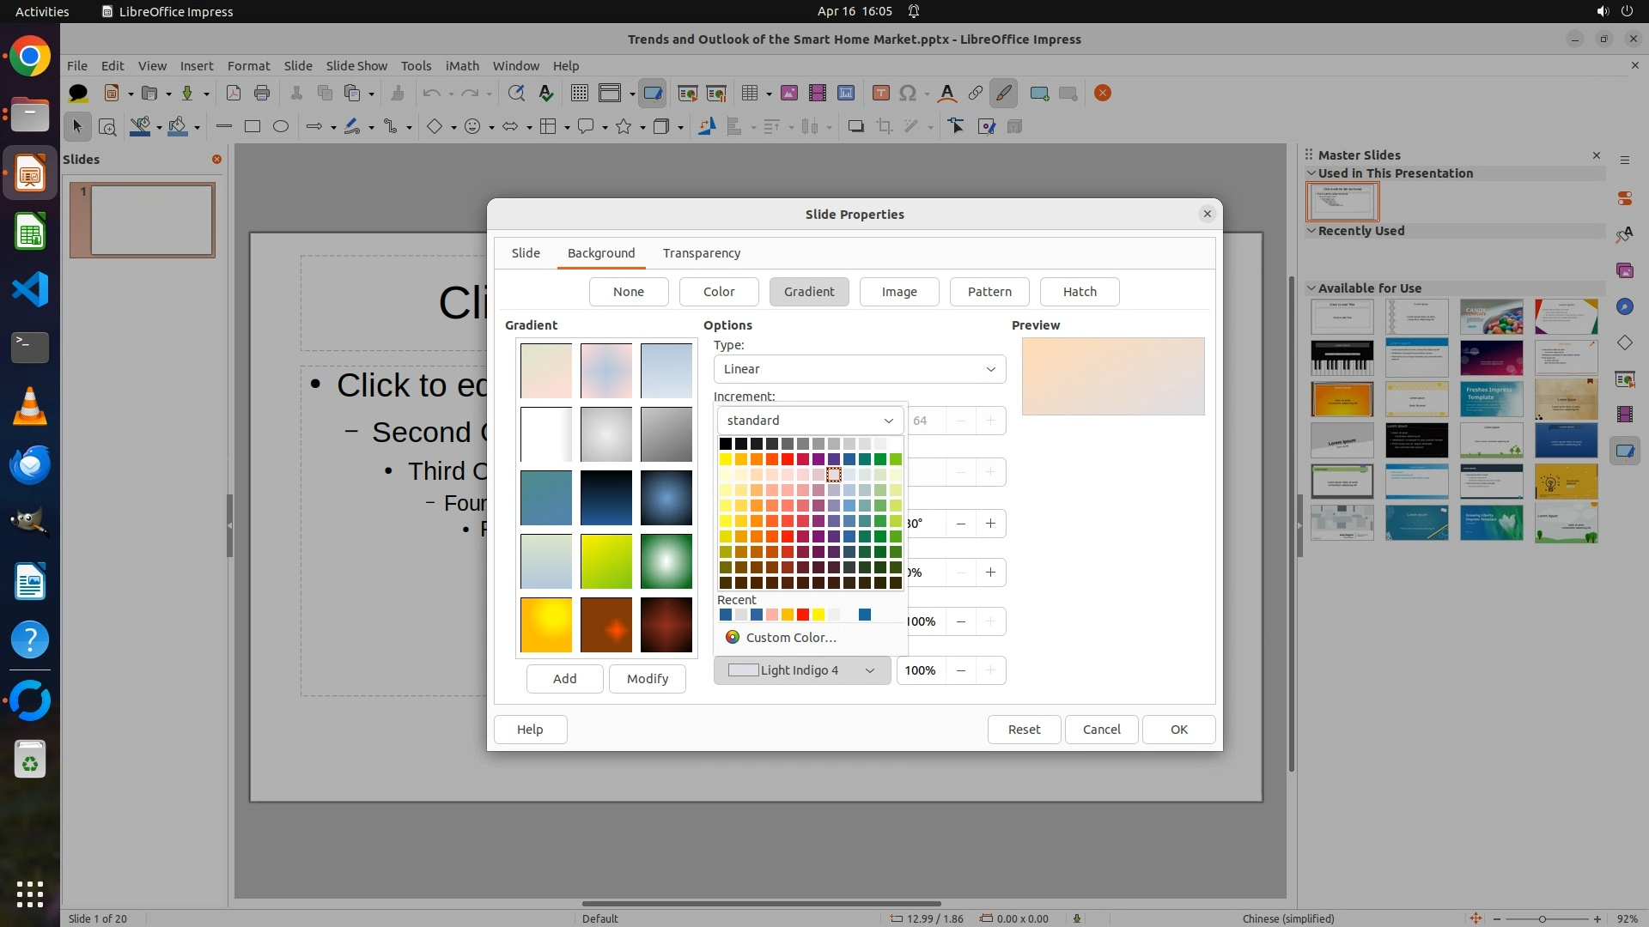The width and height of the screenshot is (1649, 927).
Task: Click the Print toolbar icon
Action: pos(262,94)
